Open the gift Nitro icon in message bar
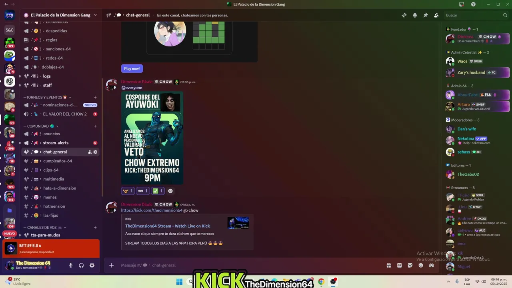 [388, 265]
